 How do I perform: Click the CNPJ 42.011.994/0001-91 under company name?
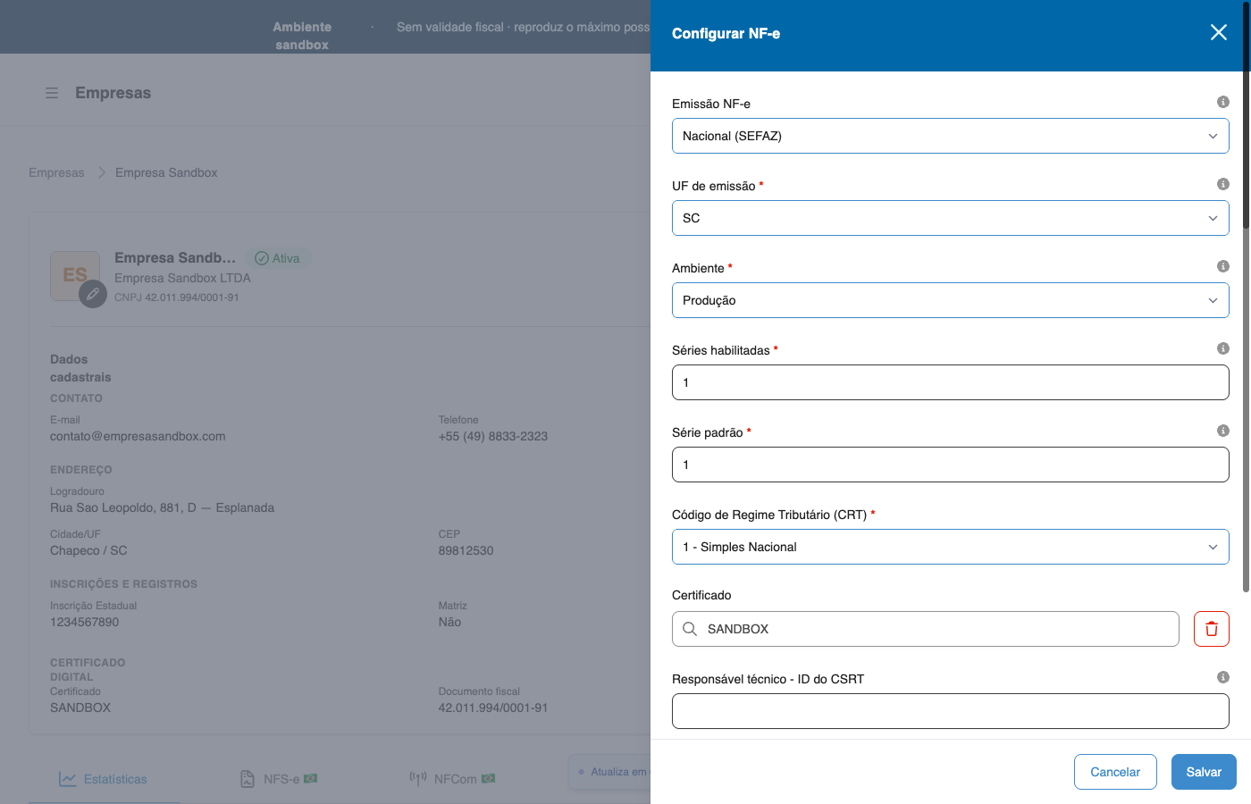tap(177, 297)
